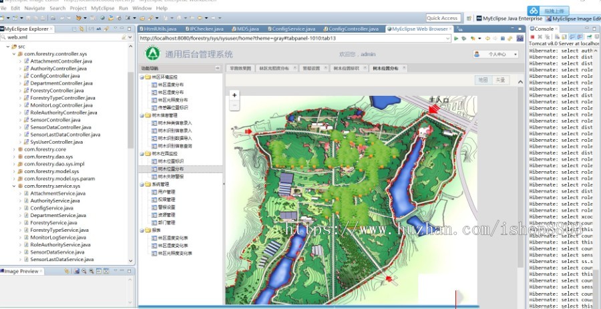Collapse com.forestry.controller.sys package node
Viewport: 601px width, 309px height.
tap(14, 54)
